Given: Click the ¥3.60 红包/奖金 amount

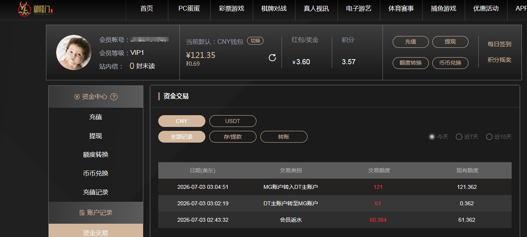Looking at the screenshot, I should tap(301, 62).
